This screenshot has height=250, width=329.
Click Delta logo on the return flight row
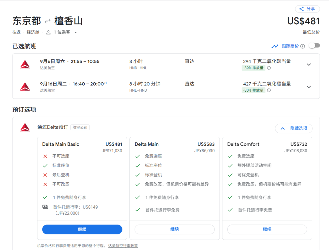coord(25,87)
